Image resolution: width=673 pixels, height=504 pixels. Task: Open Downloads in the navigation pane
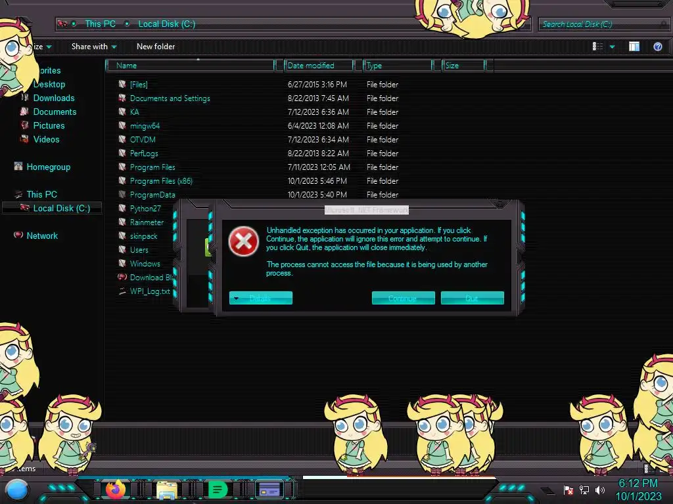click(x=54, y=98)
